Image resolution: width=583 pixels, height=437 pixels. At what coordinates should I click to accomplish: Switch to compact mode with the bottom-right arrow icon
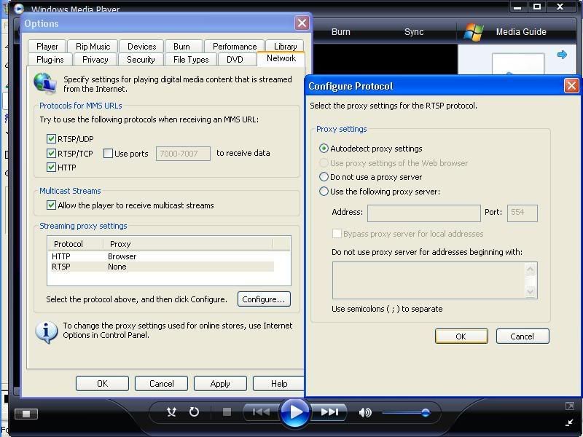[x=569, y=422]
